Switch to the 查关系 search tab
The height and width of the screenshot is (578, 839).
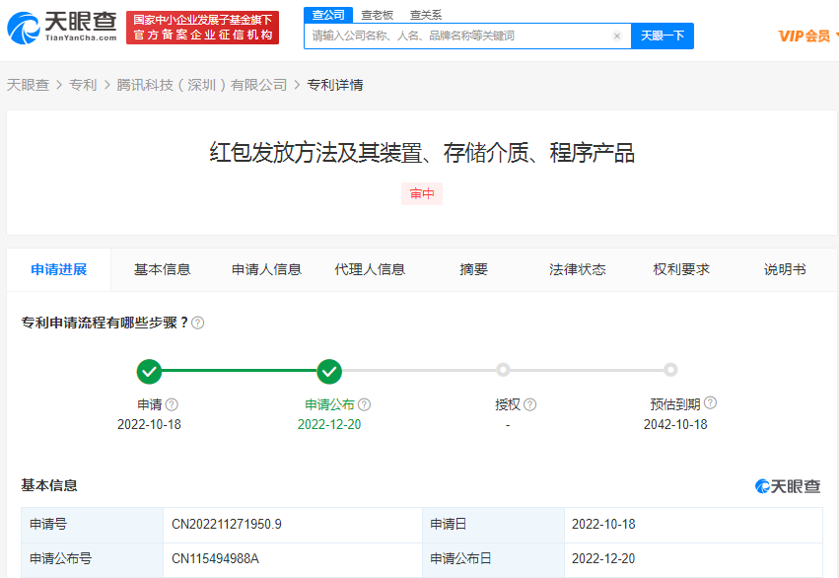point(426,15)
